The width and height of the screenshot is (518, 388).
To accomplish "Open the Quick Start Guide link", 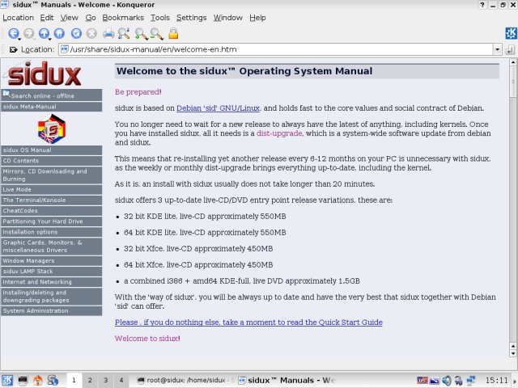I will click(248, 322).
